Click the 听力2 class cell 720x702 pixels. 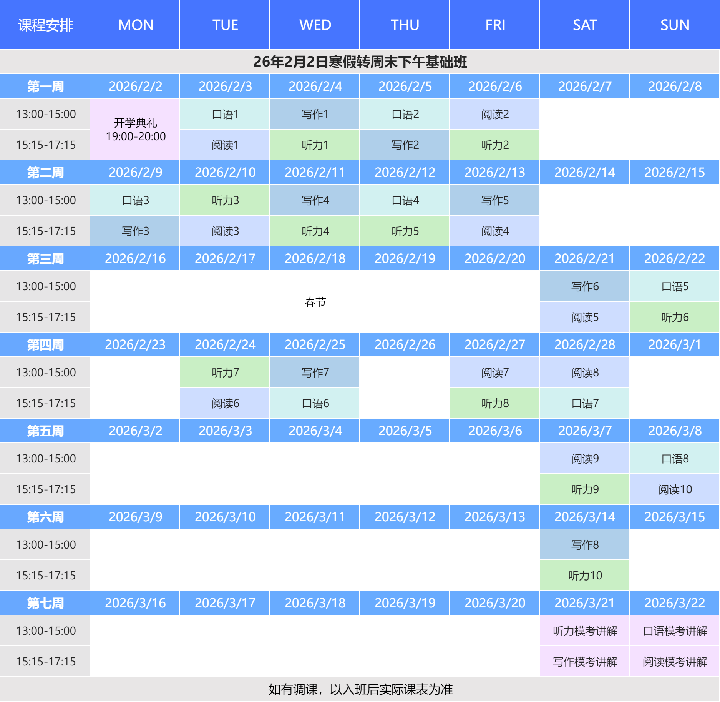pyautogui.click(x=494, y=145)
